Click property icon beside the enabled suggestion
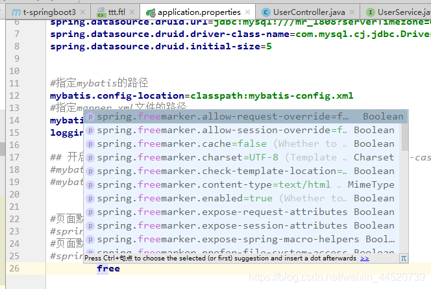This screenshot has height=289, width=431. (90, 199)
